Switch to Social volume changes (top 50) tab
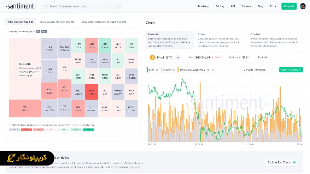Screen dimensions: 310x174 [x=57, y=22]
